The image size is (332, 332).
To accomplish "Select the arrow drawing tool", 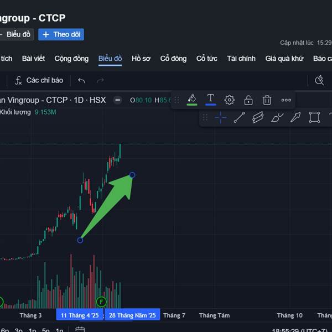I will pos(295,117).
